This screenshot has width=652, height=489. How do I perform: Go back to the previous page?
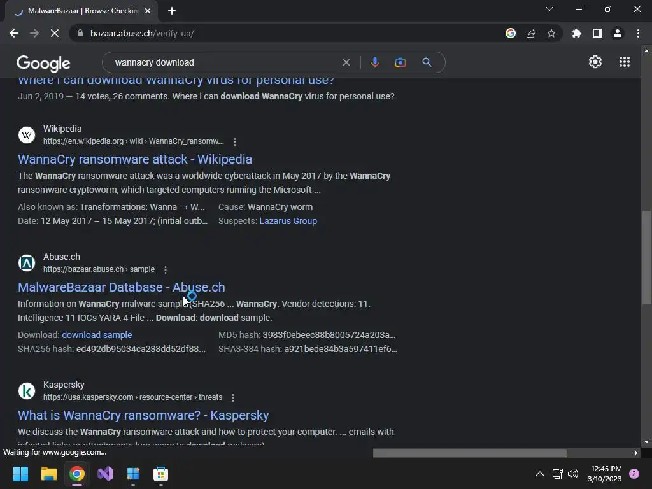tap(14, 33)
